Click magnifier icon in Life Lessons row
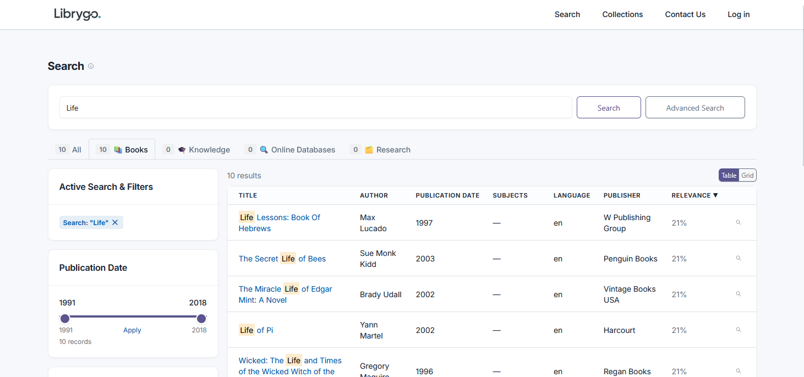This screenshot has width=804, height=377. (739, 222)
